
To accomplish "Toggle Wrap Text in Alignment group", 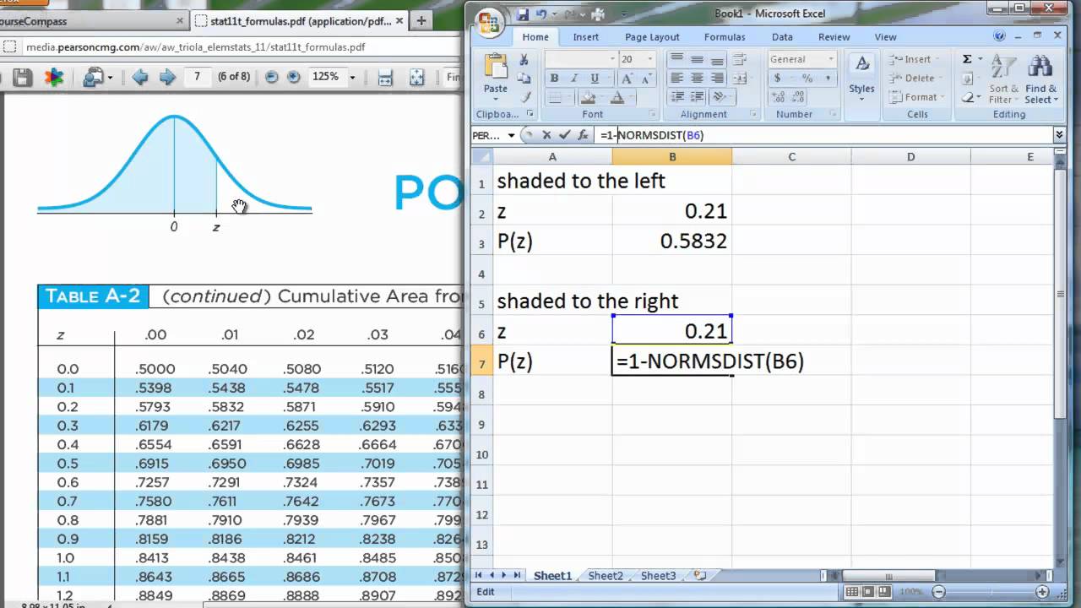I will click(x=741, y=60).
